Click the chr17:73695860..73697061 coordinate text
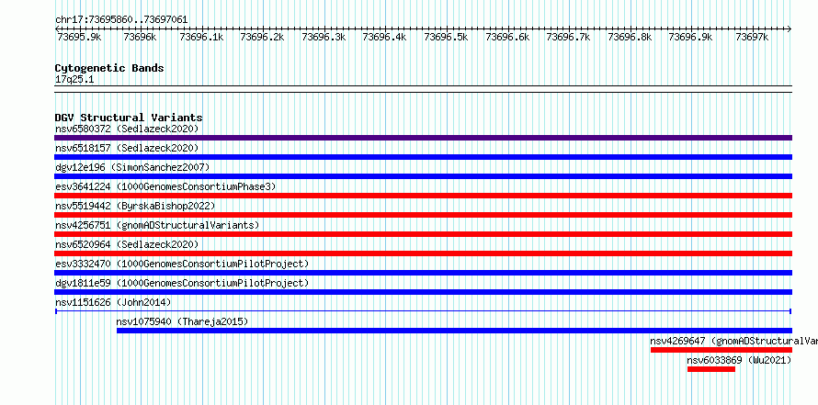The width and height of the screenshot is (818, 405). pyautogui.click(x=121, y=20)
